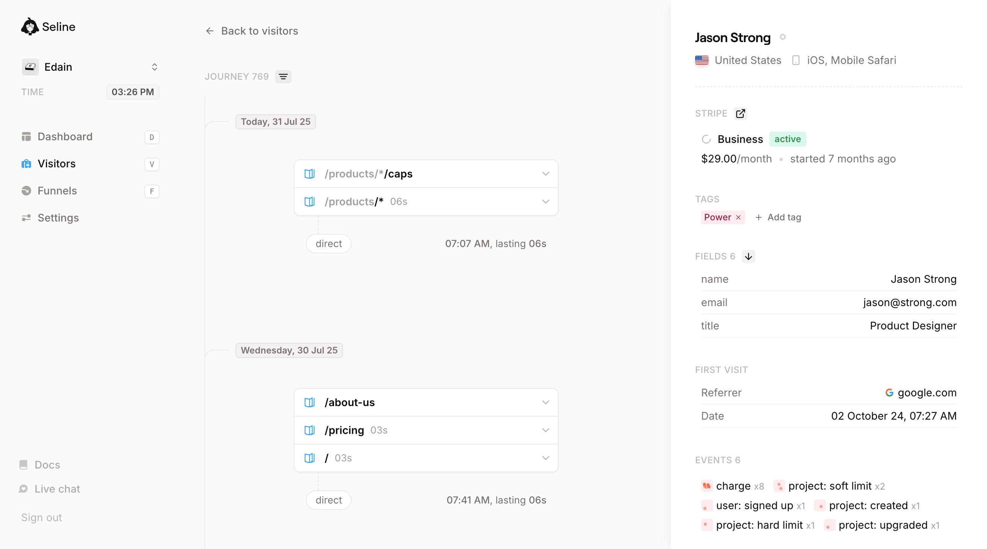This screenshot has width=987, height=549.
Task: Expand the /products/*/caps page entry
Action: (x=546, y=174)
